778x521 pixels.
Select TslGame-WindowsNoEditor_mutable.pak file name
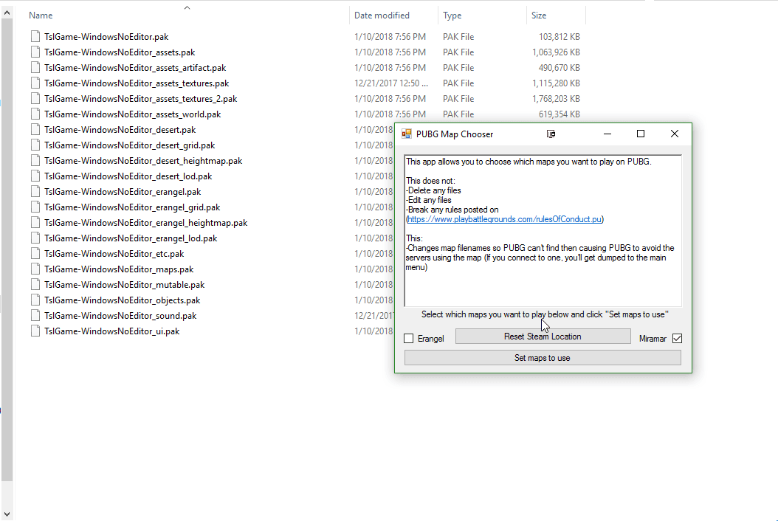(125, 285)
